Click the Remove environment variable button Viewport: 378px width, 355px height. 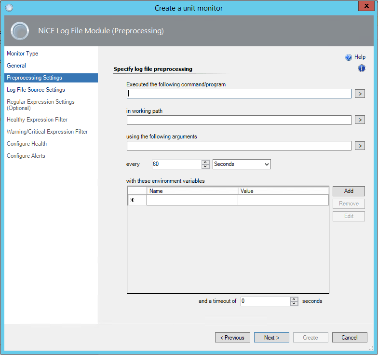tap(349, 204)
